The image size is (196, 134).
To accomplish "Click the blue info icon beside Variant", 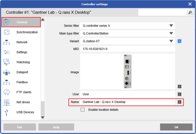I will pos(179,41).
